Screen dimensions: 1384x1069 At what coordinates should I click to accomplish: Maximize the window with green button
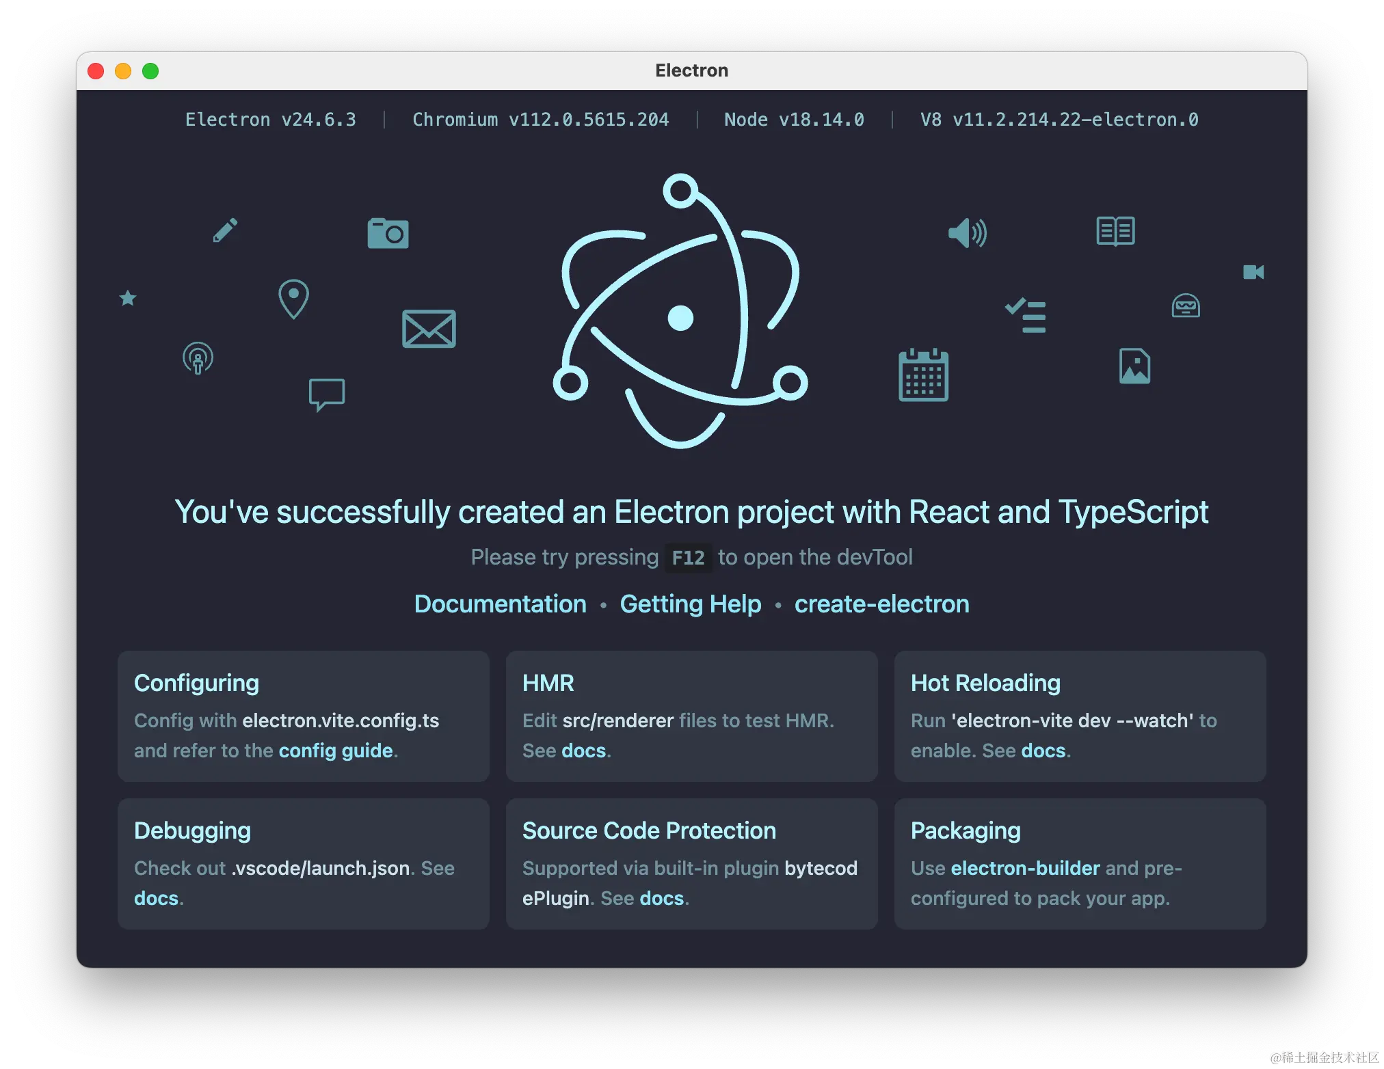(x=150, y=71)
